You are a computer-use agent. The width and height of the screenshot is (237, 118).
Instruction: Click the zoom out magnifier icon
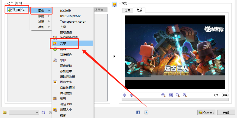[x=185, y=95]
